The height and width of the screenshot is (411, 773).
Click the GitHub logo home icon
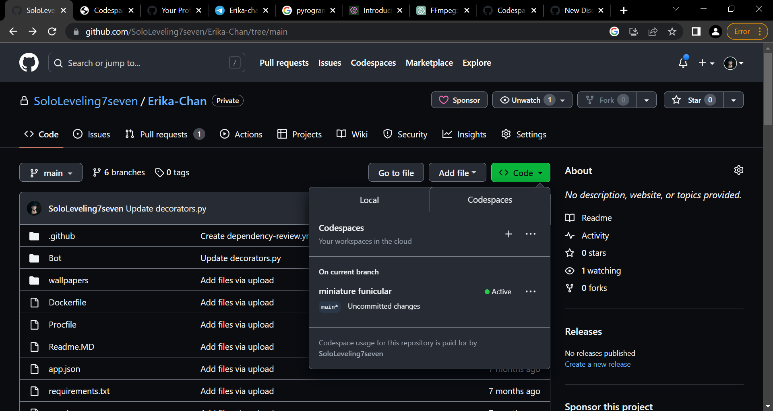coord(29,63)
